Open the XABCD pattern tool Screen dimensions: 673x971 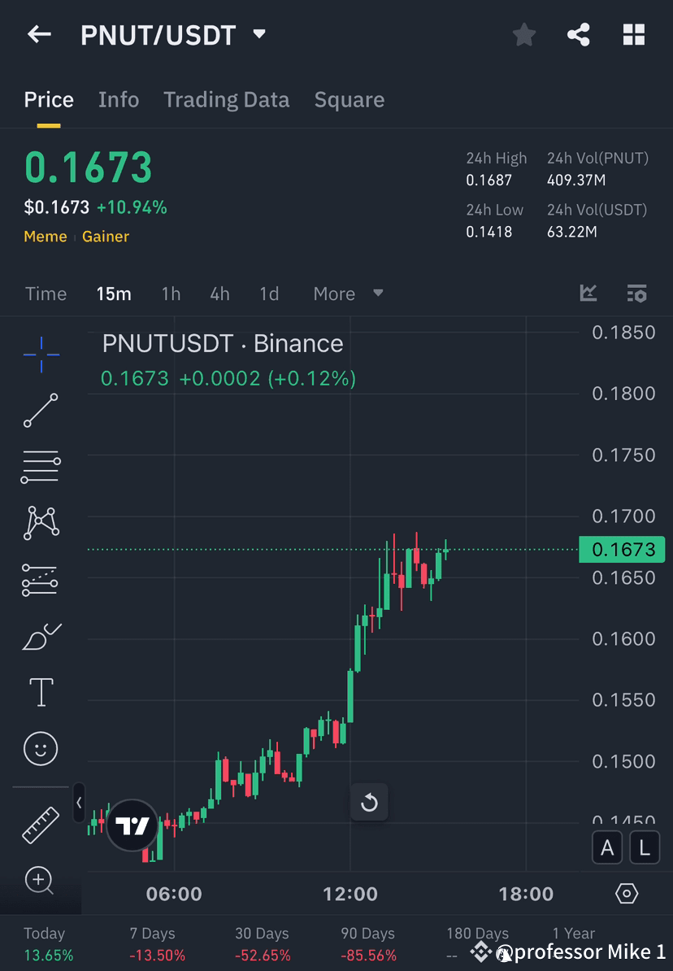point(41,523)
